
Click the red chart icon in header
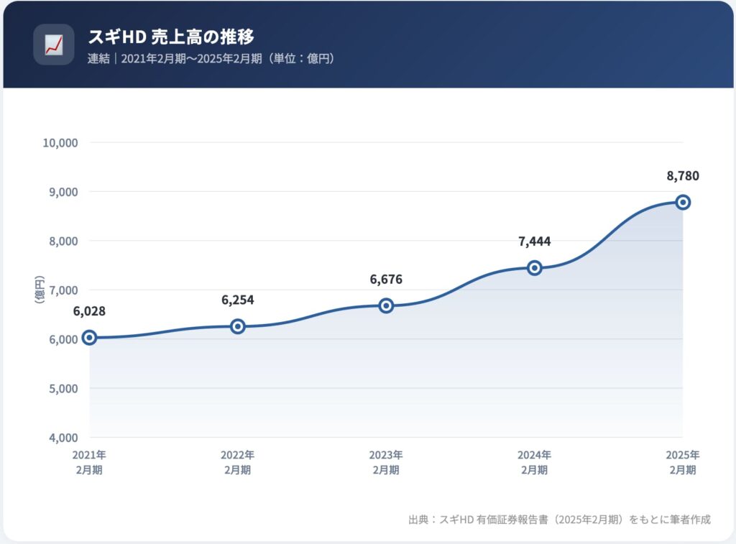(53, 45)
